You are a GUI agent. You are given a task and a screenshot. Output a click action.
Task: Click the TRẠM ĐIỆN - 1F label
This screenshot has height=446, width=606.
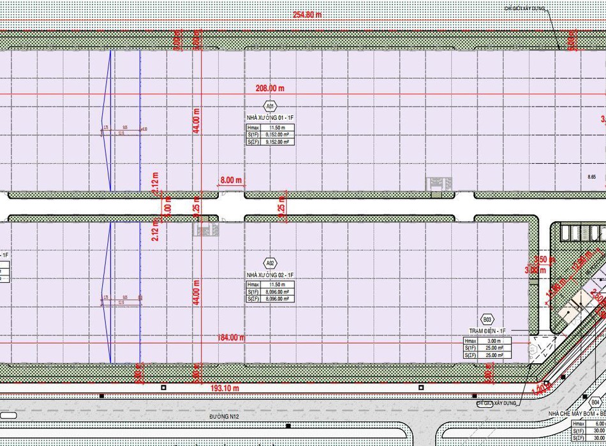pyautogui.click(x=487, y=331)
